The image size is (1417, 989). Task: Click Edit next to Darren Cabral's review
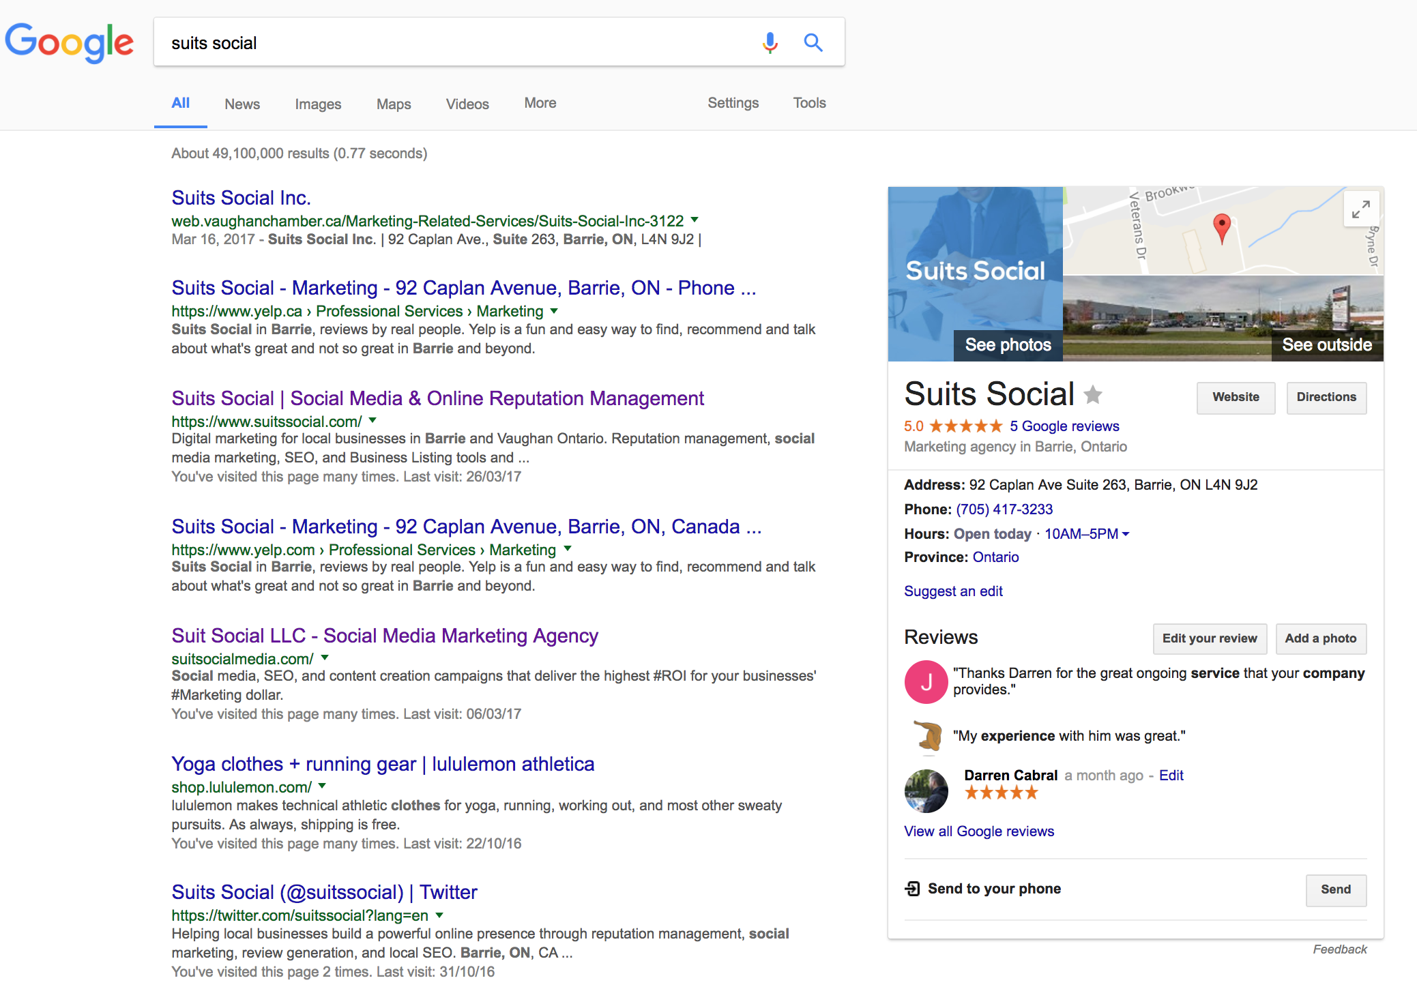(1171, 776)
